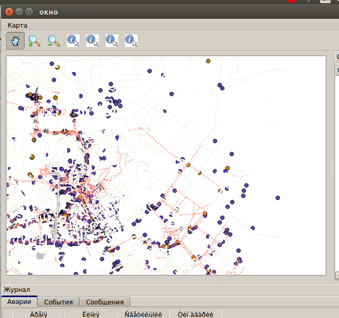Open the Карта menu

coord(17,25)
